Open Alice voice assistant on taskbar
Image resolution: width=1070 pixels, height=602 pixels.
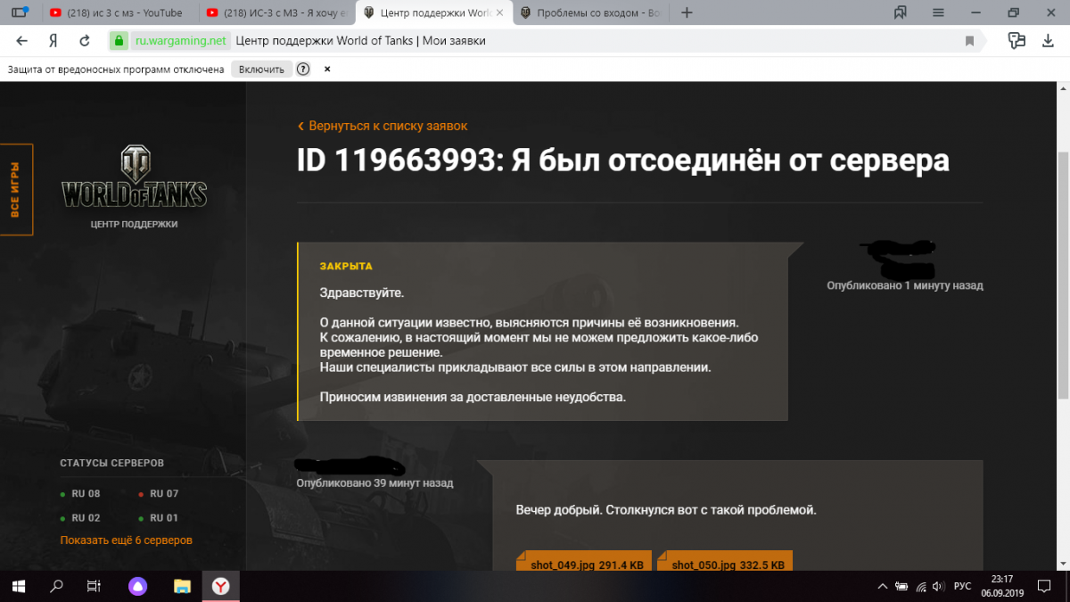(x=137, y=586)
